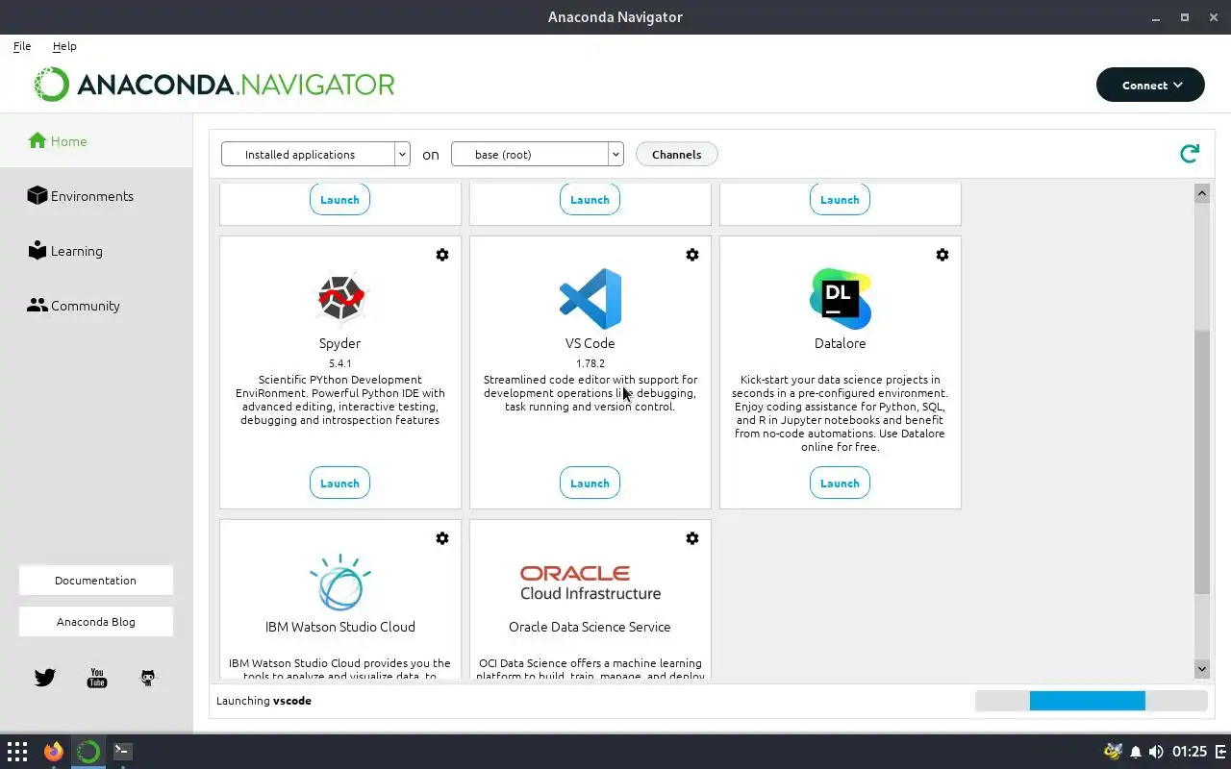
Task: Switch to Anaconda Navigator in the taskbar
Action: pos(88,752)
